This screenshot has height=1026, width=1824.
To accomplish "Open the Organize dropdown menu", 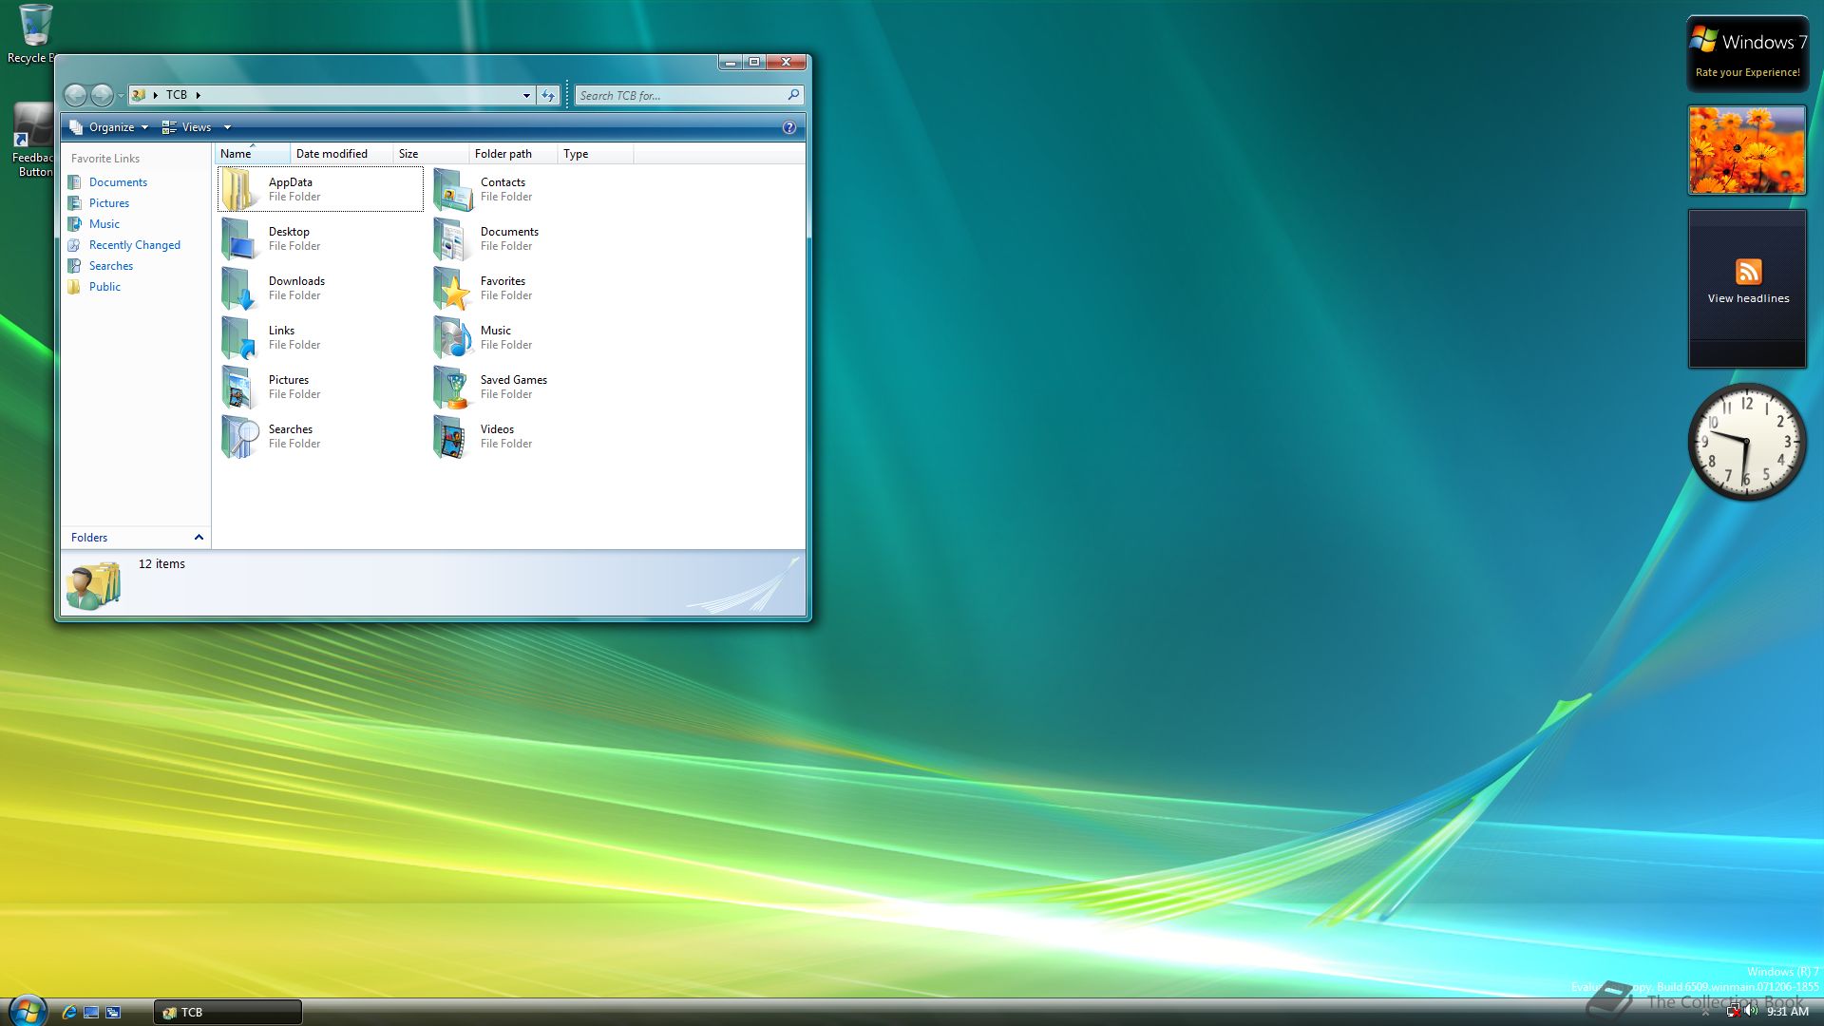I will (110, 127).
